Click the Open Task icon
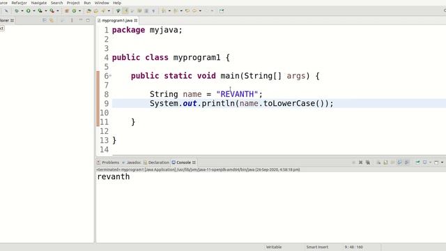Viewport: 446px width, 251px height. pos(96,11)
